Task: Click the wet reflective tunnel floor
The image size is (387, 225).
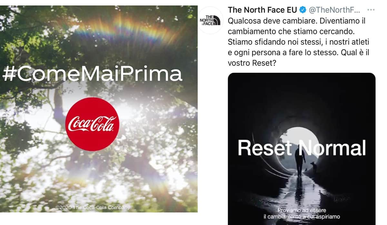Action: coord(298,193)
